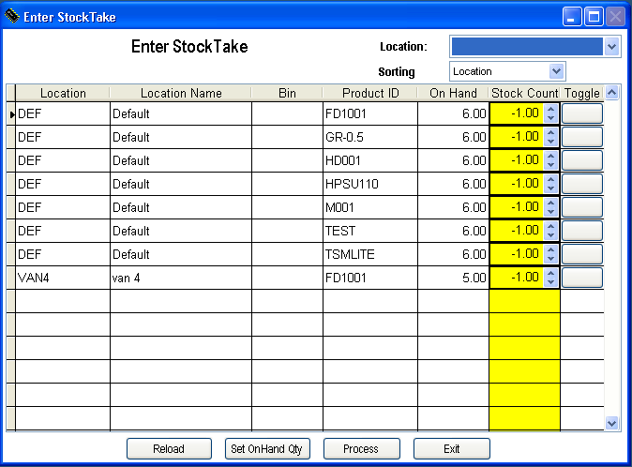
Task: Decrease stock count for GR-0.5 row
Action: tap(551, 142)
